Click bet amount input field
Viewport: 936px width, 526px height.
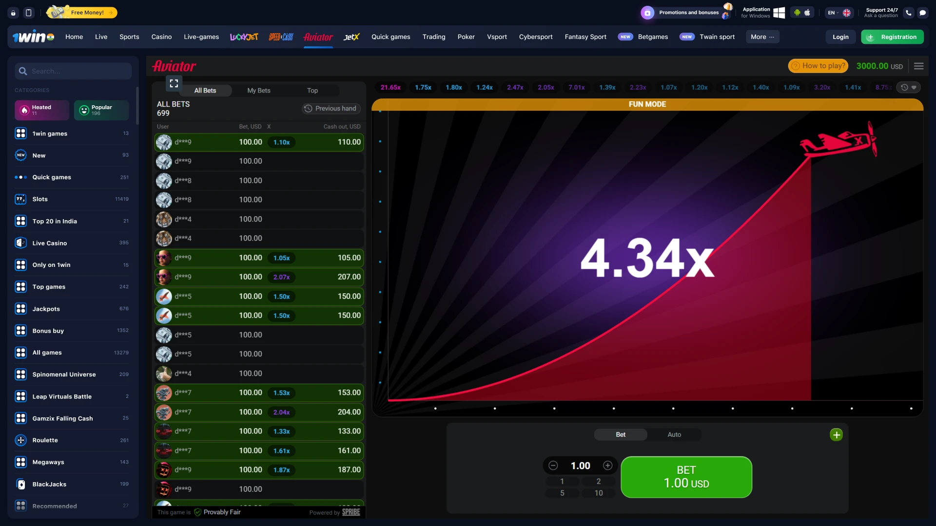[x=579, y=466]
